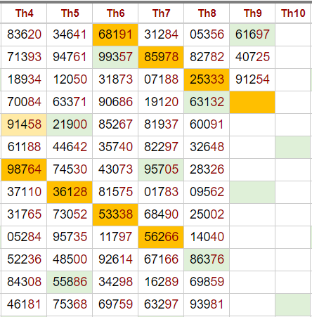Select the green cell 86376
Screen dimensions: 312x317
tap(207, 259)
